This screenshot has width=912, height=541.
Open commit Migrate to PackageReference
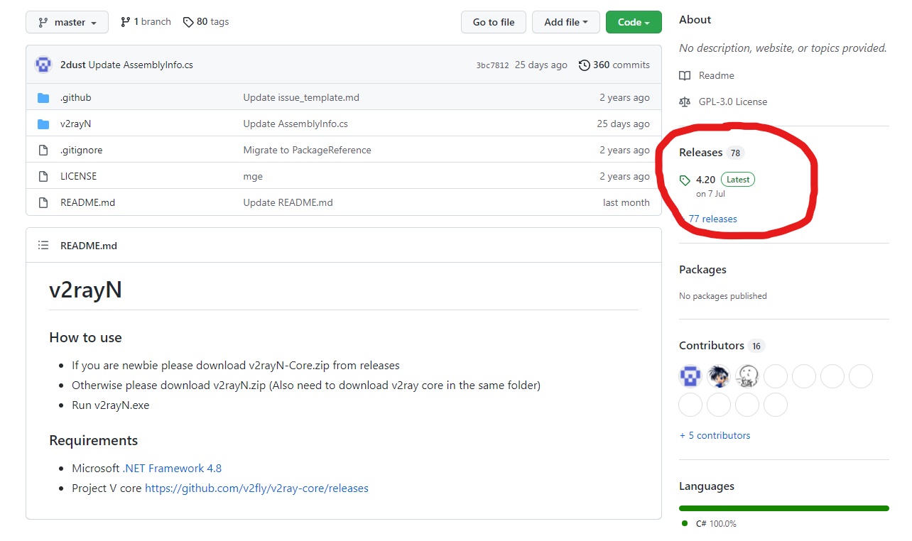coord(307,150)
